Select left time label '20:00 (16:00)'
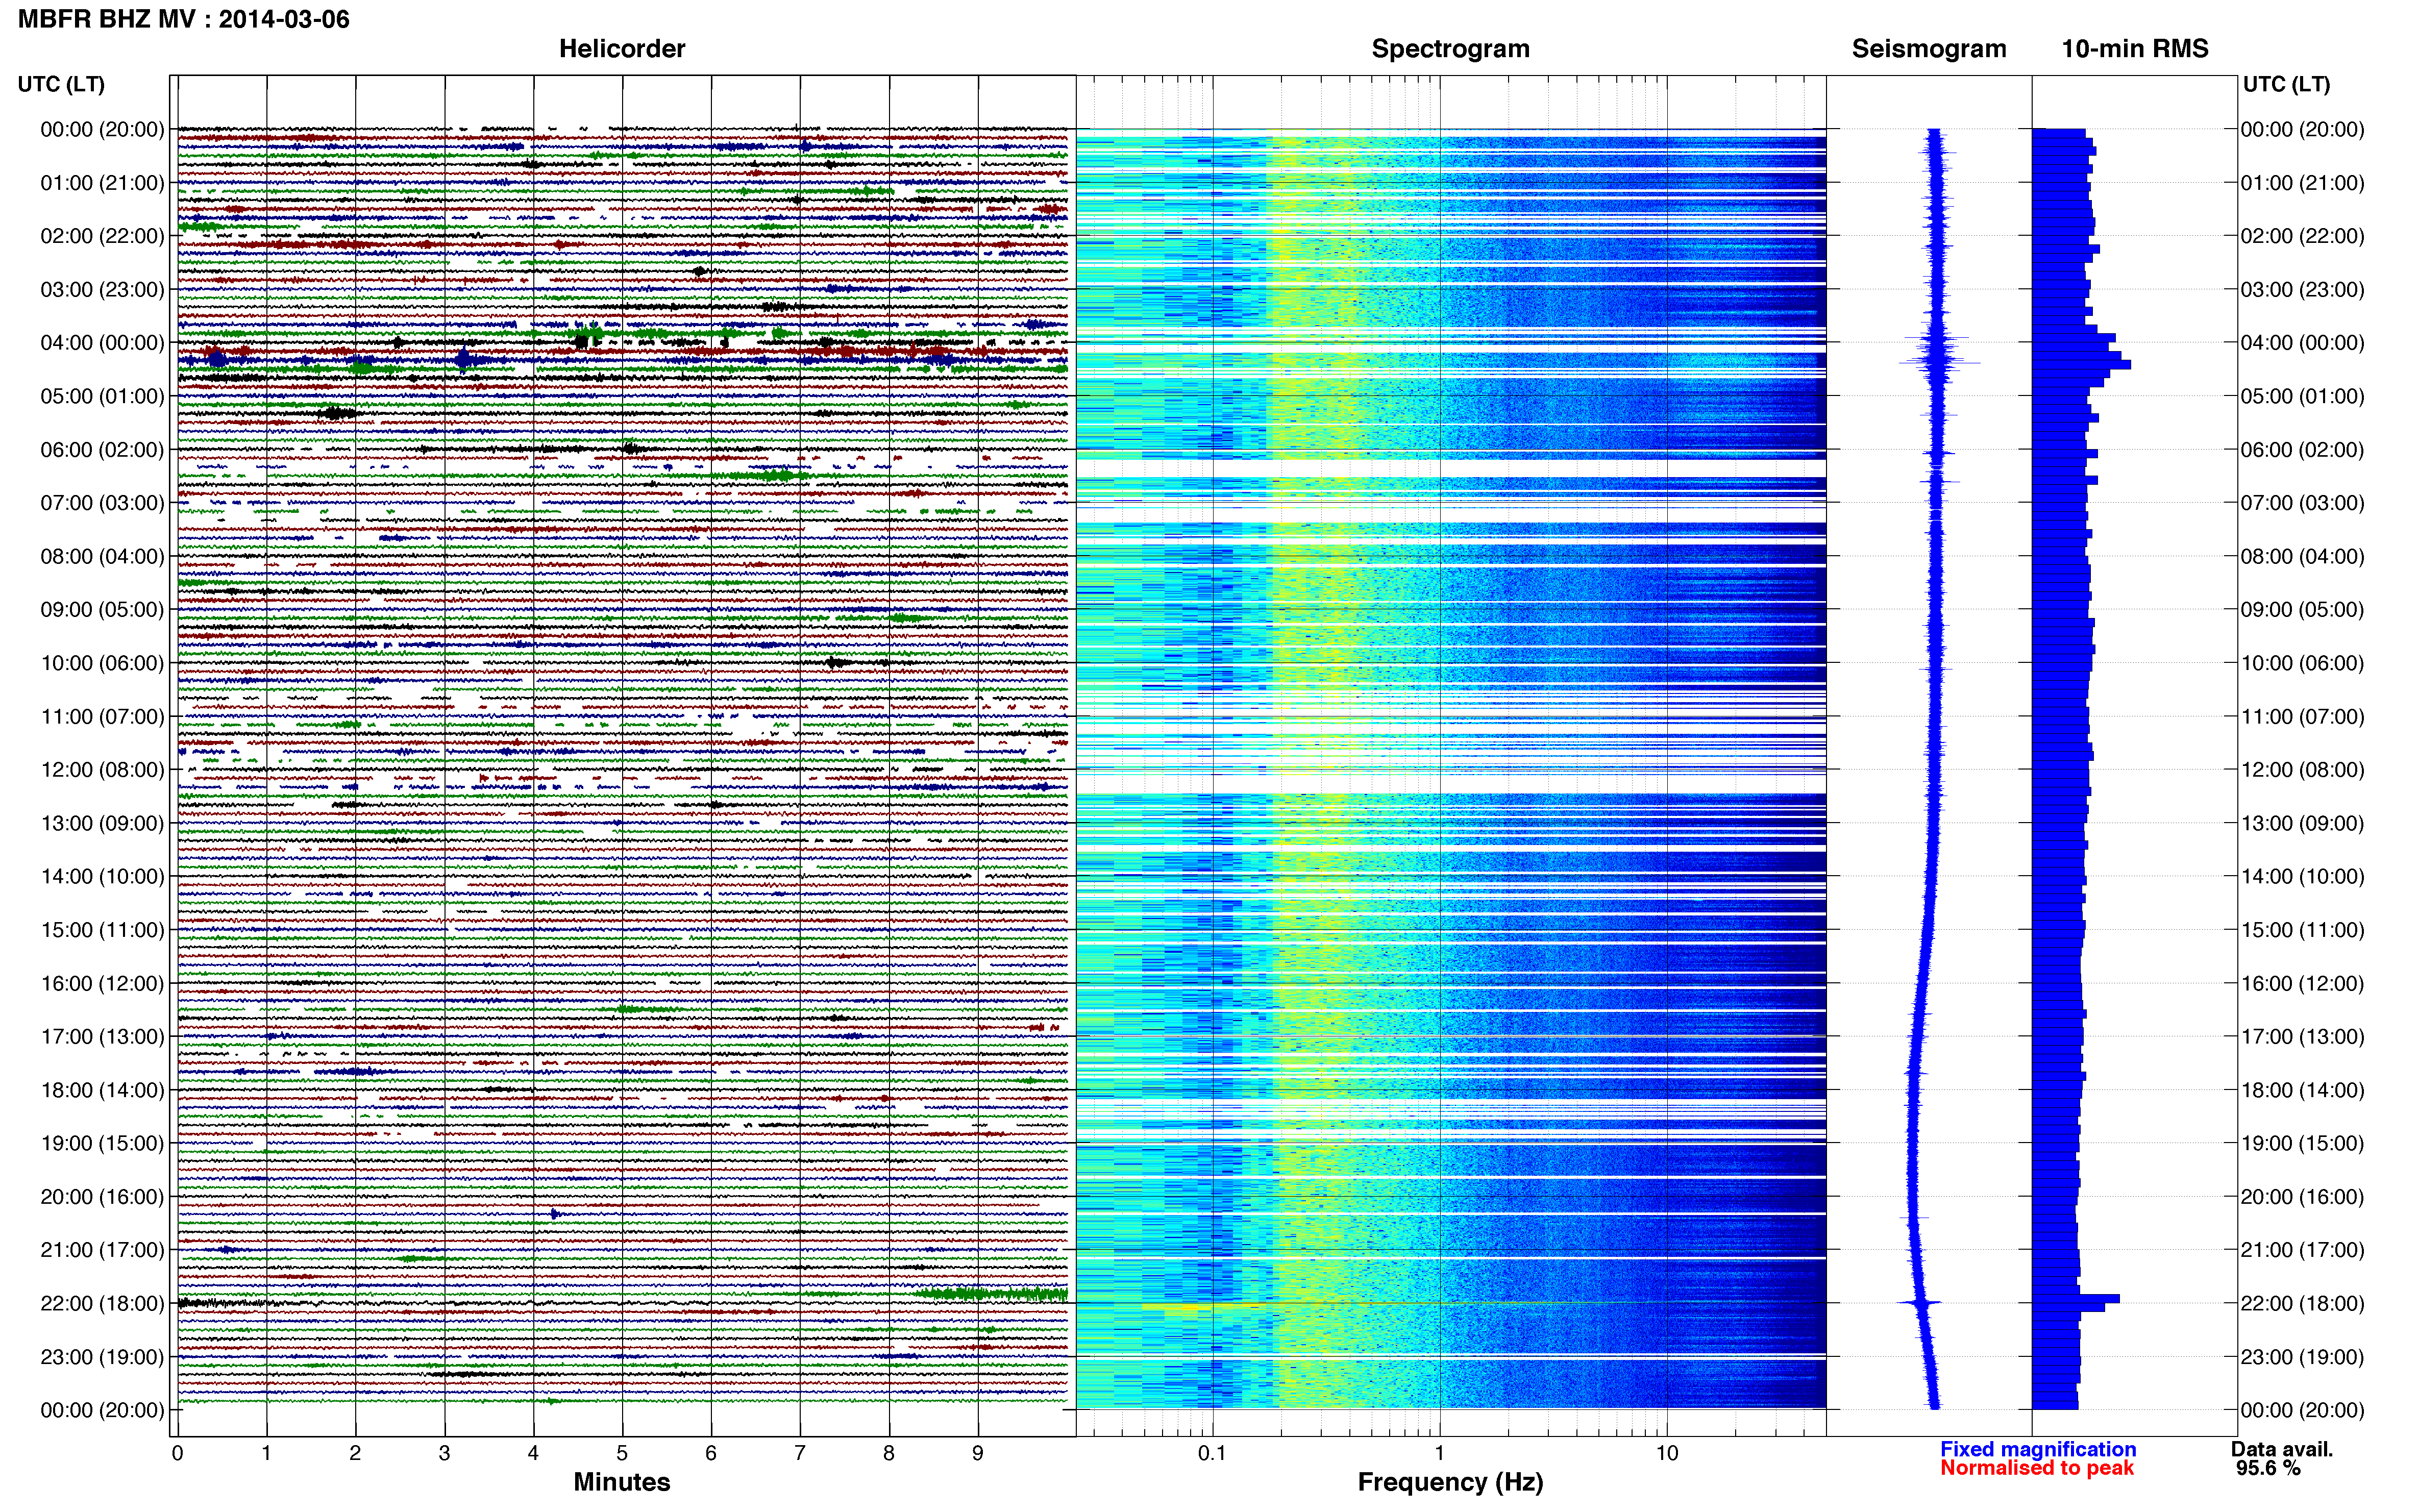Image resolution: width=2419 pixels, height=1512 pixels. point(102,1197)
